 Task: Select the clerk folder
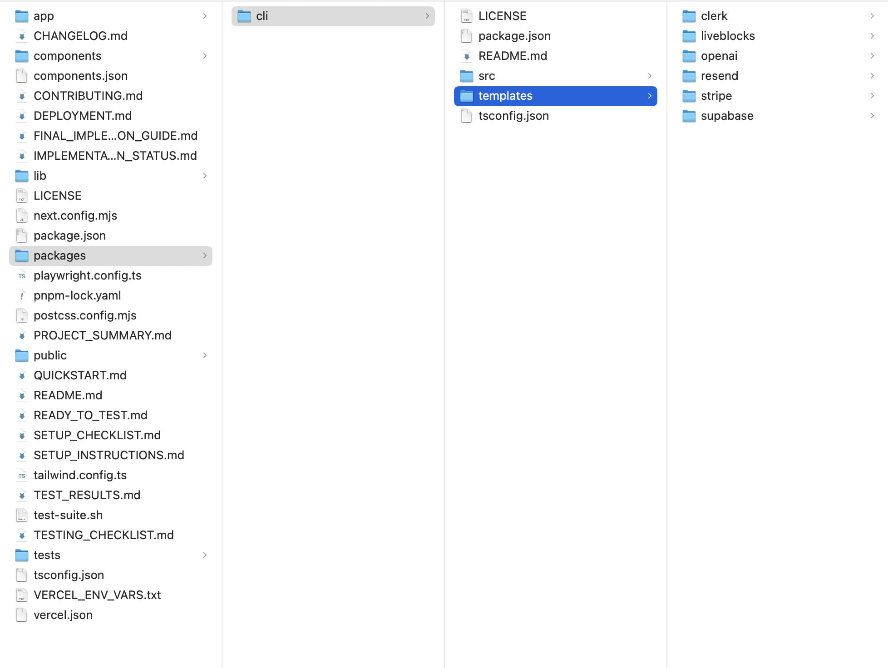(714, 15)
